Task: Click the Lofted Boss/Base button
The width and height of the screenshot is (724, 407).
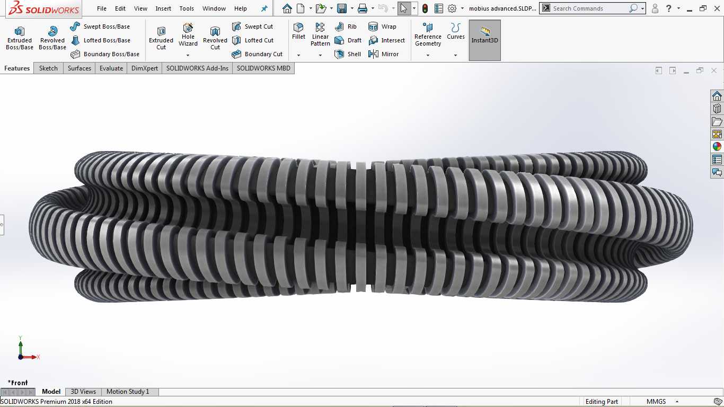Action: (100, 40)
